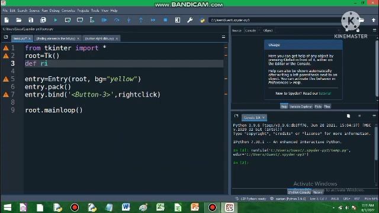Close the temp.py editor tab
Screen dimensions: 379x213
tap(30, 38)
